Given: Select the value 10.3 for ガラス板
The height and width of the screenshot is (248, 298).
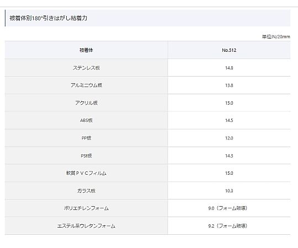Looking at the screenshot, I should [x=229, y=191].
